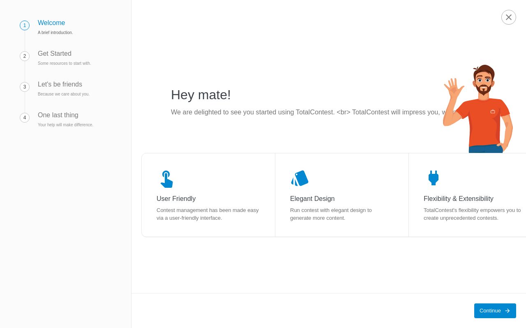Select step 4 circle in sidebar
Image resolution: width=526 pixels, height=328 pixels.
click(25, 118)
